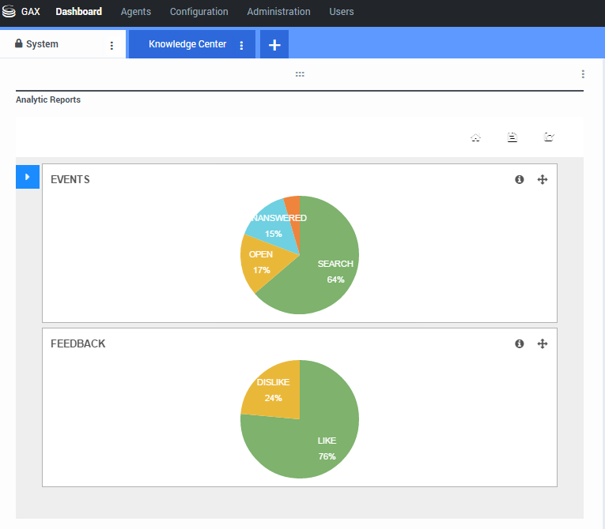Click the edit/share report icon
The height and width of the screenshot is (529, 605).
pos(549,137)
